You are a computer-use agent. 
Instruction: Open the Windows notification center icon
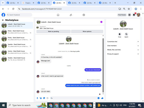tap(139, 105)
